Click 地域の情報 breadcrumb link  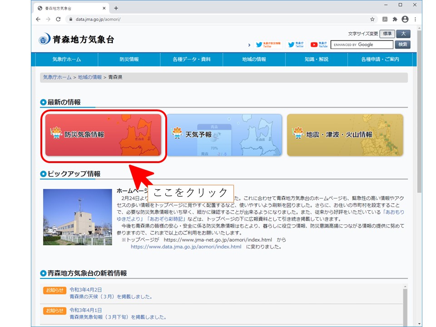[x=90, y=77]
